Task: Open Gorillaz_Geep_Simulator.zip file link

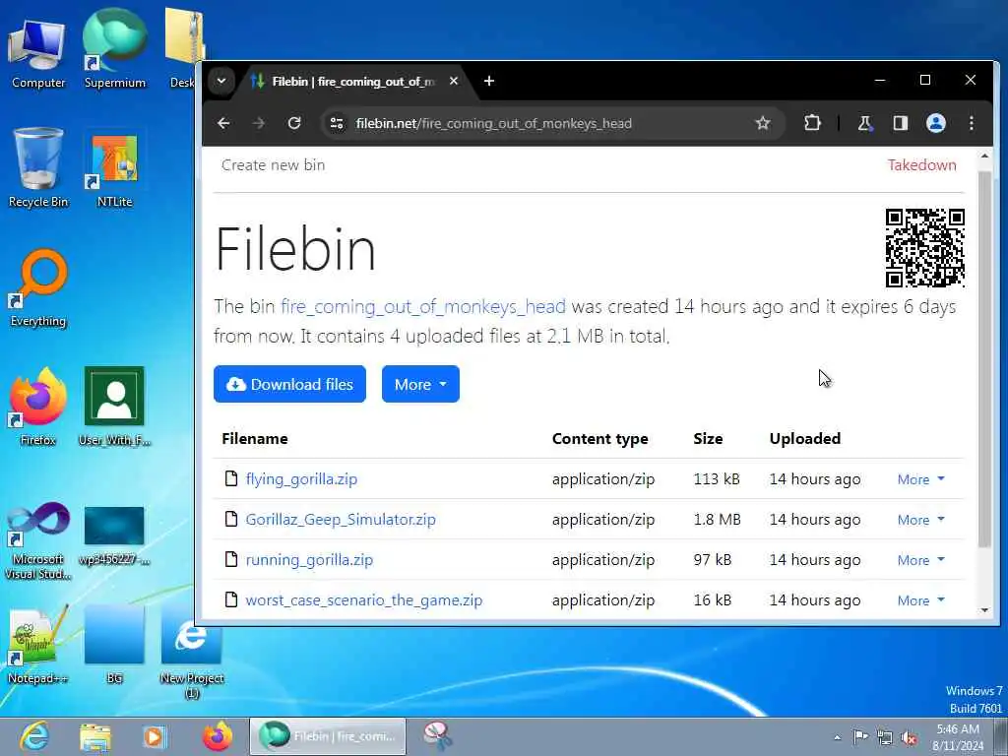Action: (x=341, y=520)
